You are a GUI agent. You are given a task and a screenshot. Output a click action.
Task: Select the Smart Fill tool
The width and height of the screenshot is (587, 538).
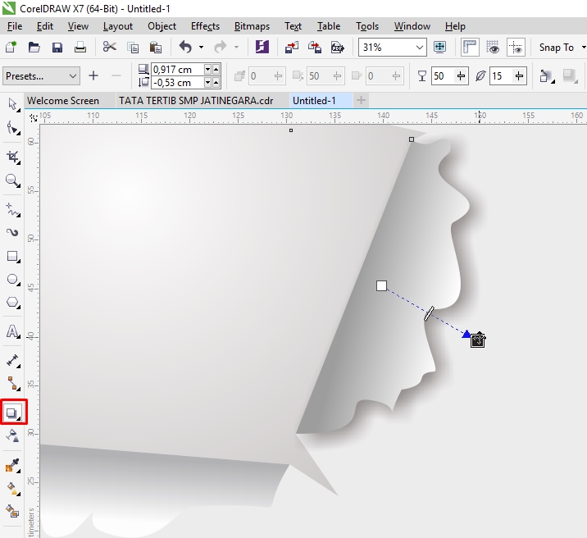pyautogui.click(x=13, y=511)
